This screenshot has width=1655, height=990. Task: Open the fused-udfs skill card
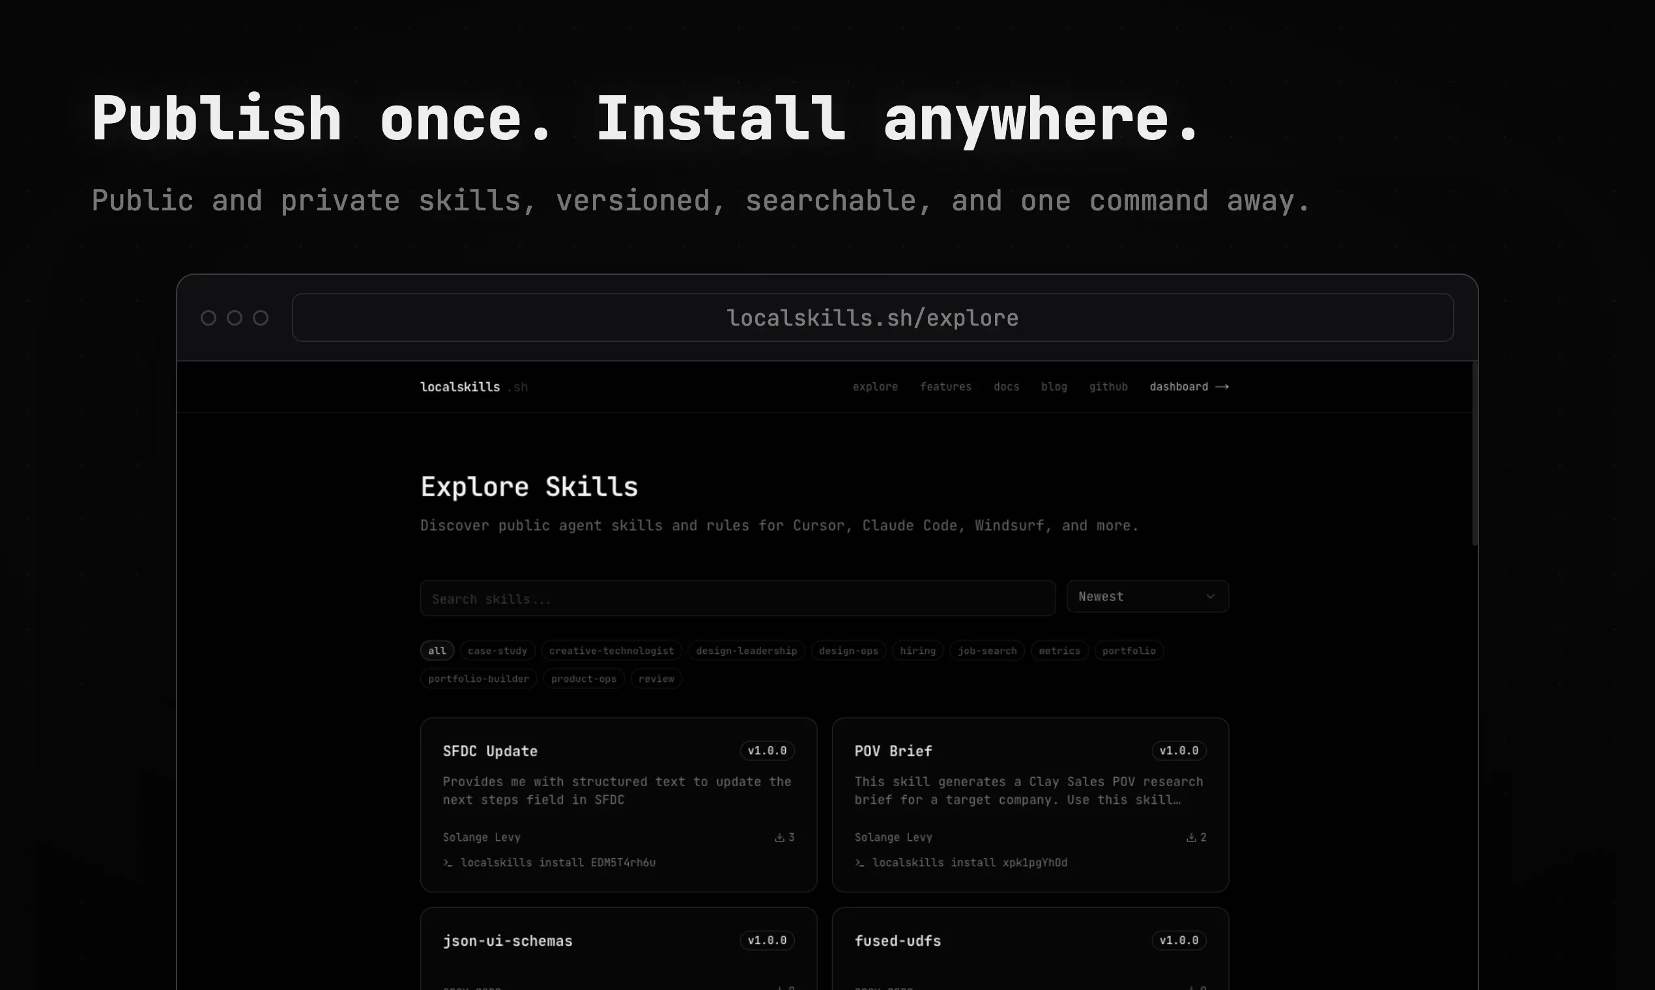pyautogui.click(x=1030, y=948)
